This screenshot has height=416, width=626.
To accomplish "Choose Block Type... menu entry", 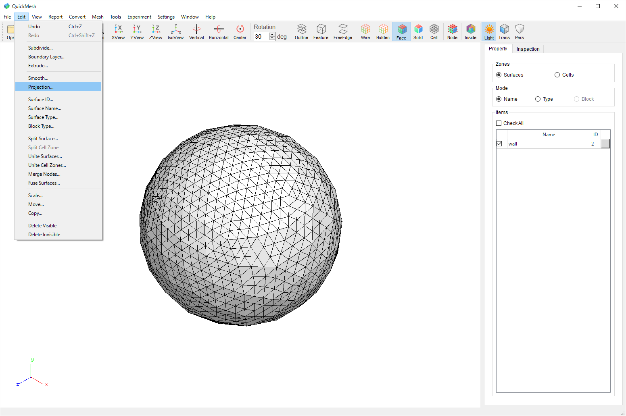I will tap(58, 126).
